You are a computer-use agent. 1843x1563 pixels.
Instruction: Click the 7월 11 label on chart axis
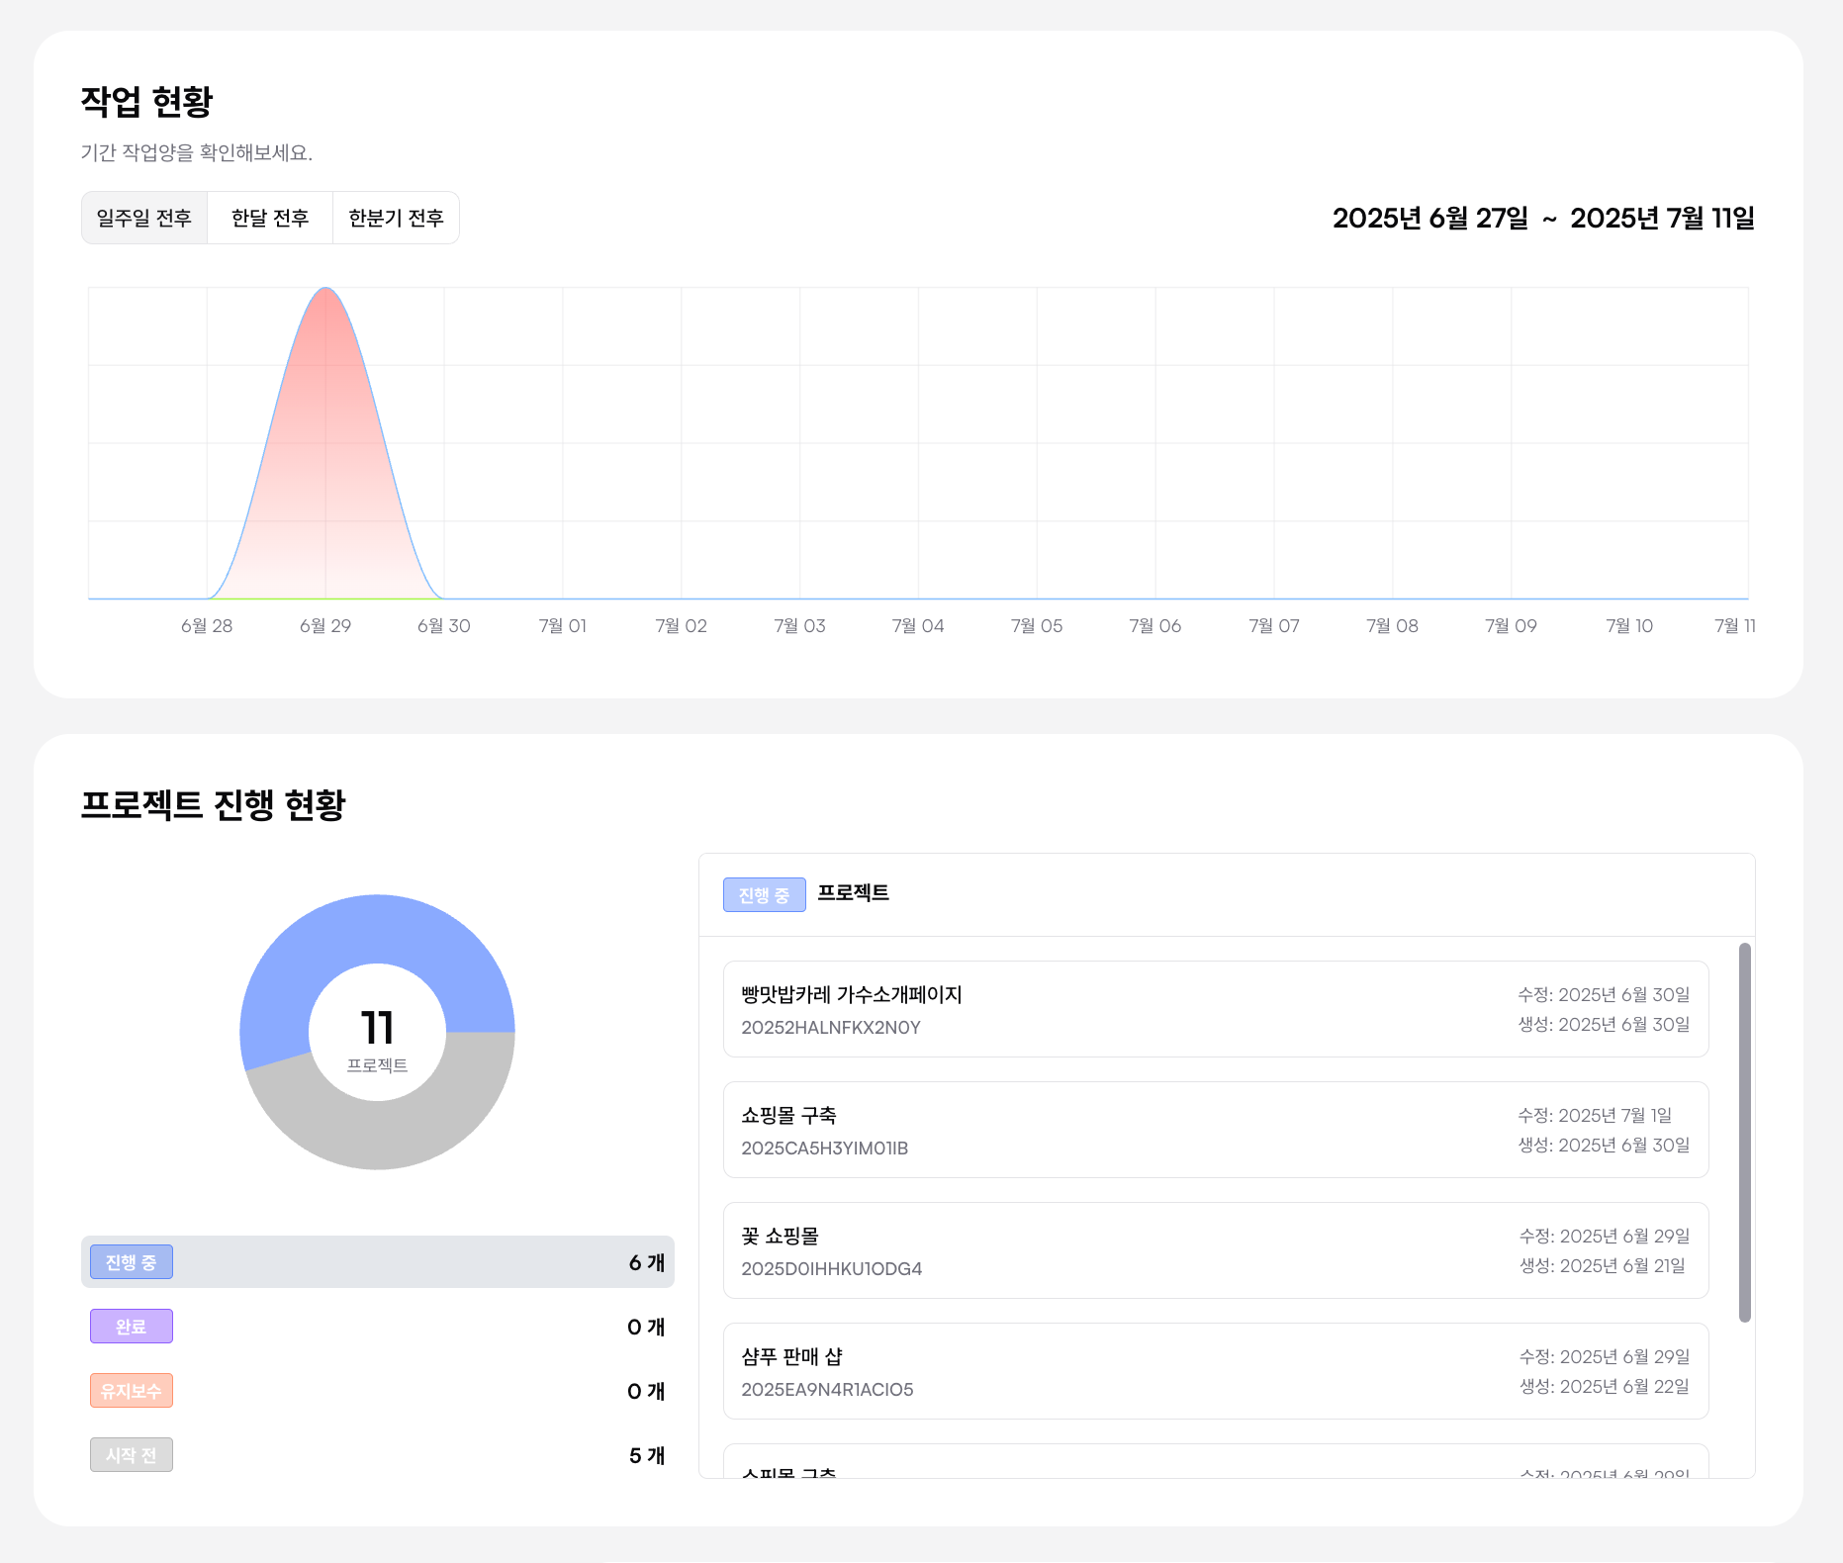1734,626
